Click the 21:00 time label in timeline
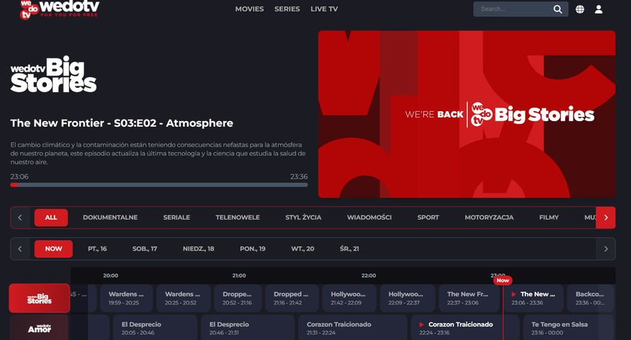This screenshot has width=631, height=340. [239, 276]
